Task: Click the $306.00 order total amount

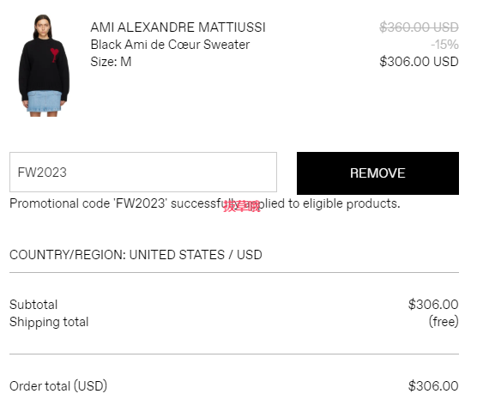Action: coord(433,386)
